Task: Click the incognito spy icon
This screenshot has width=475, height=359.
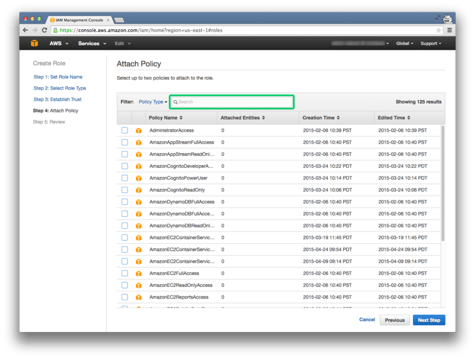Action: tap(448, 19)
